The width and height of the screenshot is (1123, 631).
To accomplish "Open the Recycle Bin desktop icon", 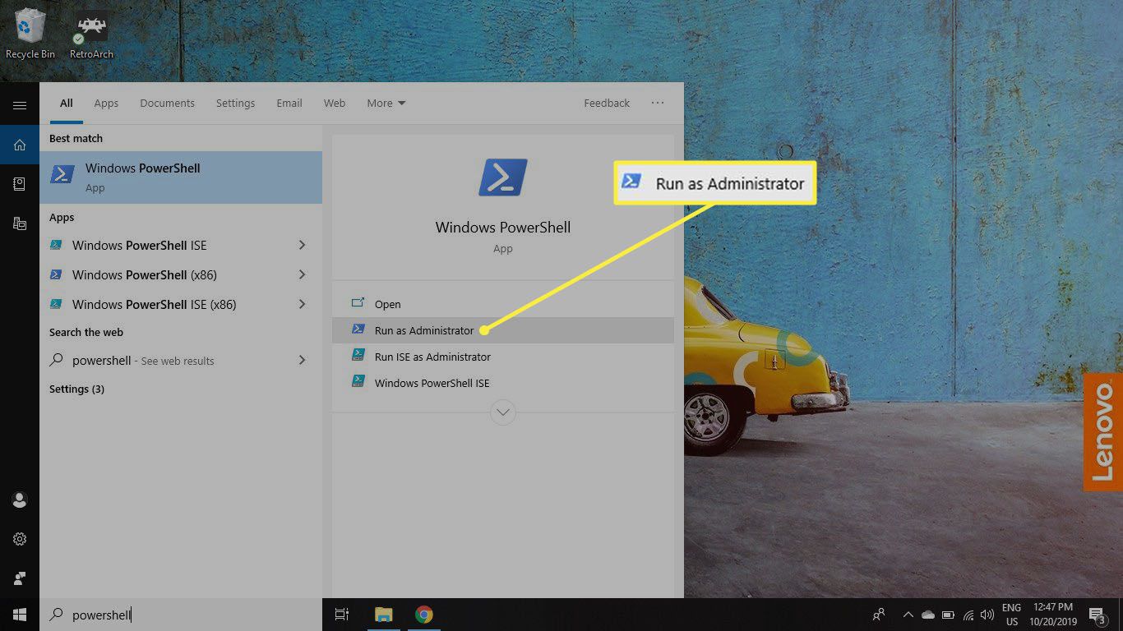I will point(30,34).
